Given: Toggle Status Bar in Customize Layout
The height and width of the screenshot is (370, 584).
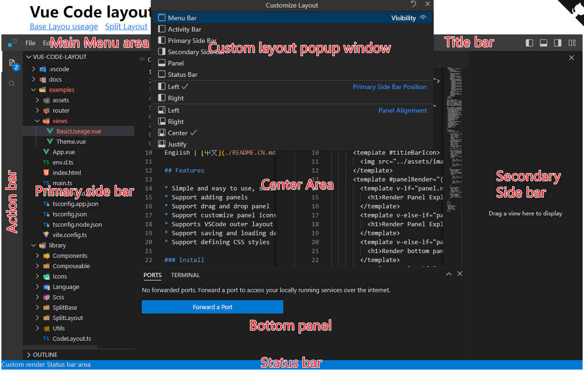Looking at the screenshot, I should 292,74.
